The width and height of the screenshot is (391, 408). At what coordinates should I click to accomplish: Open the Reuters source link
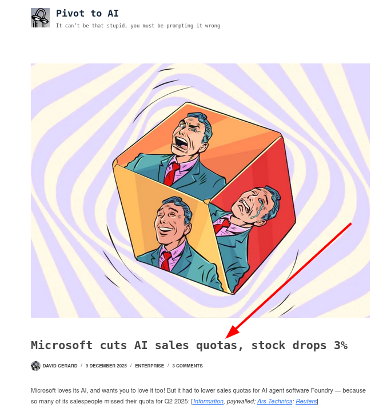306,401
